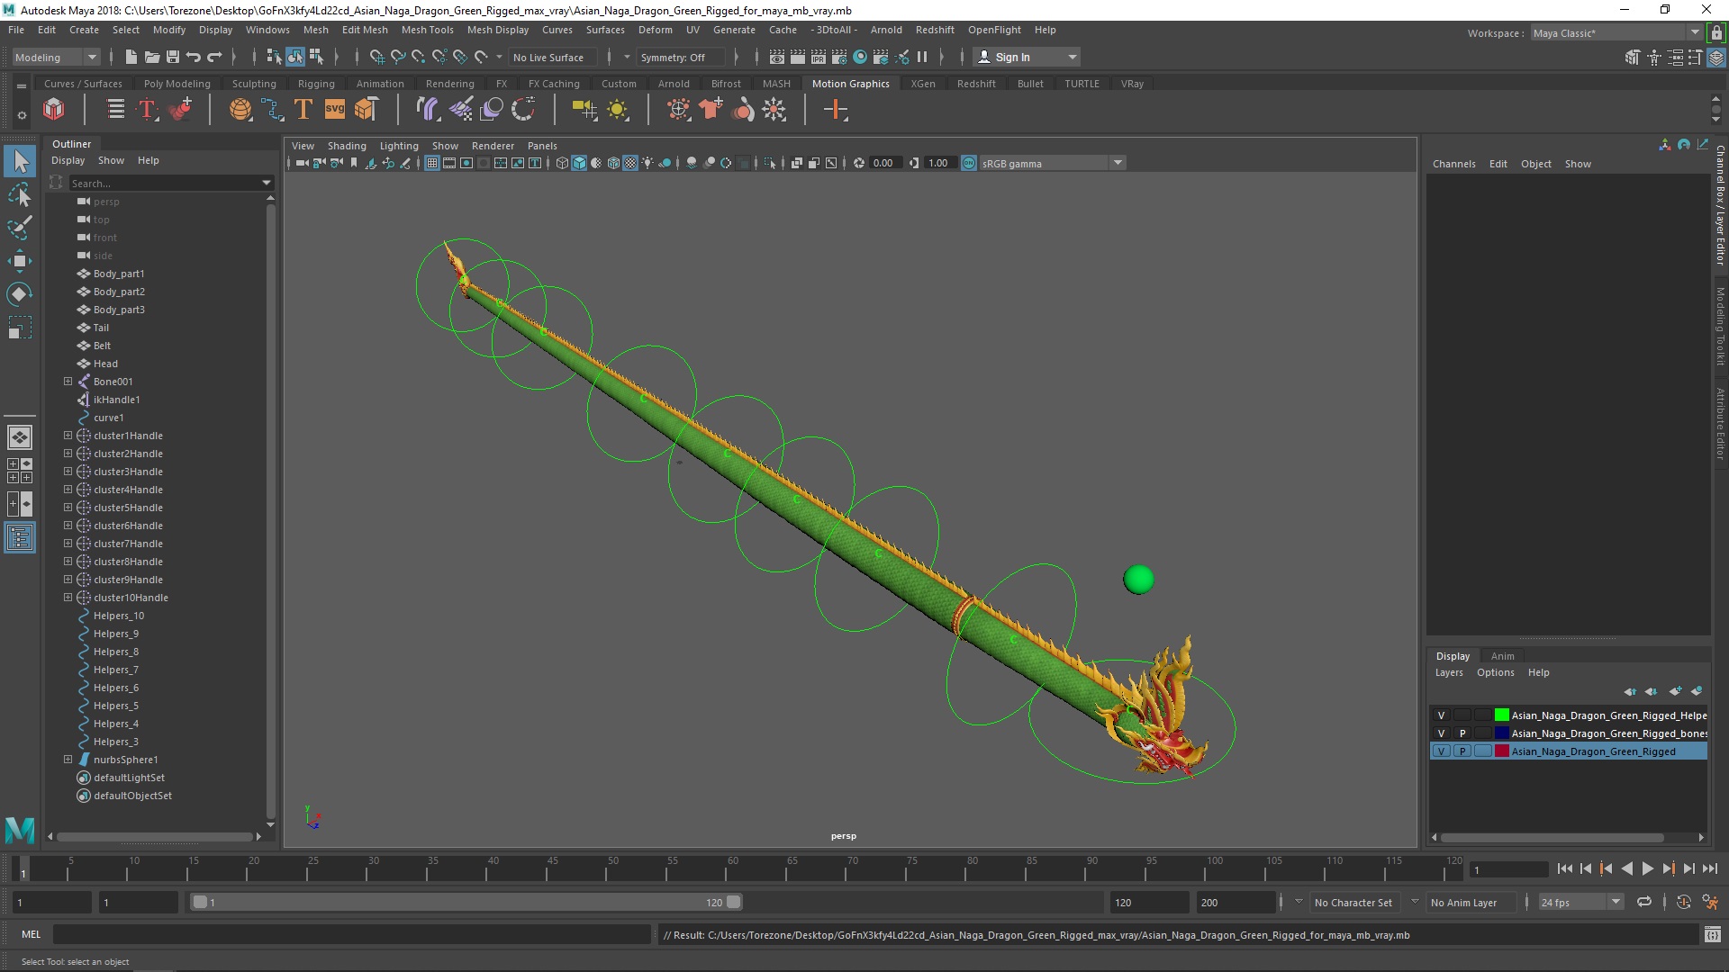1729x972 pixels.
Task: Click the SVG shelf icon
Action: (334, 110)
